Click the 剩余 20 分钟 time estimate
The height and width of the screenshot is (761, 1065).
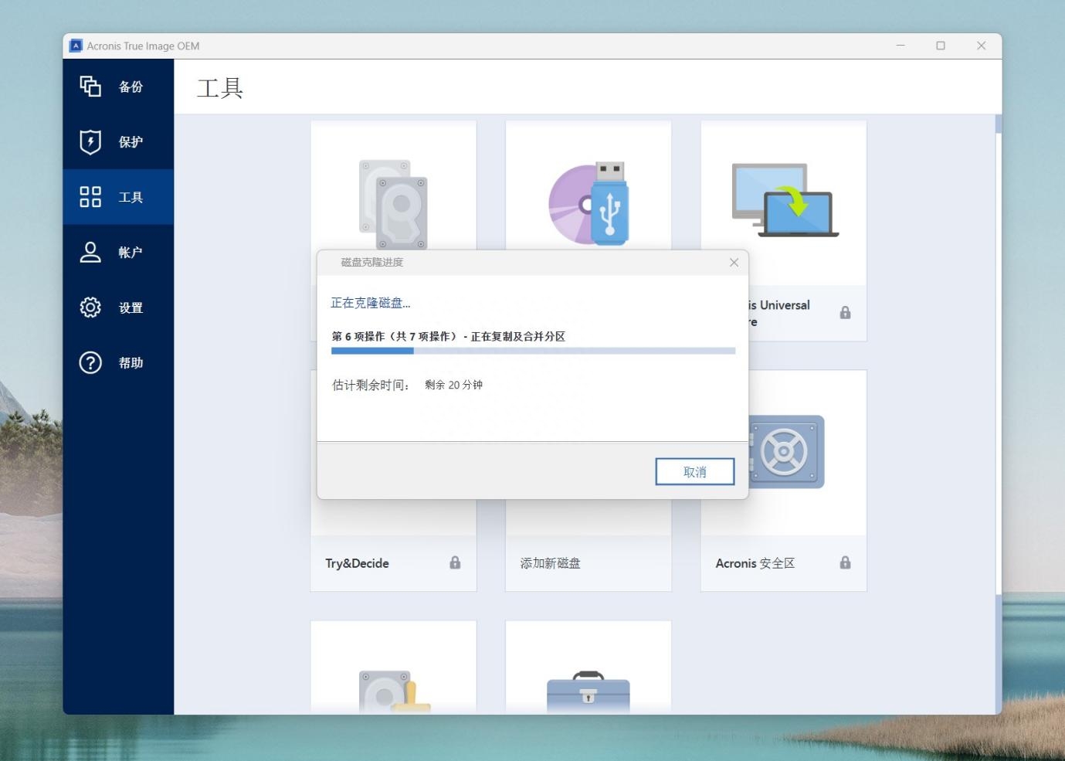point(453,385)
